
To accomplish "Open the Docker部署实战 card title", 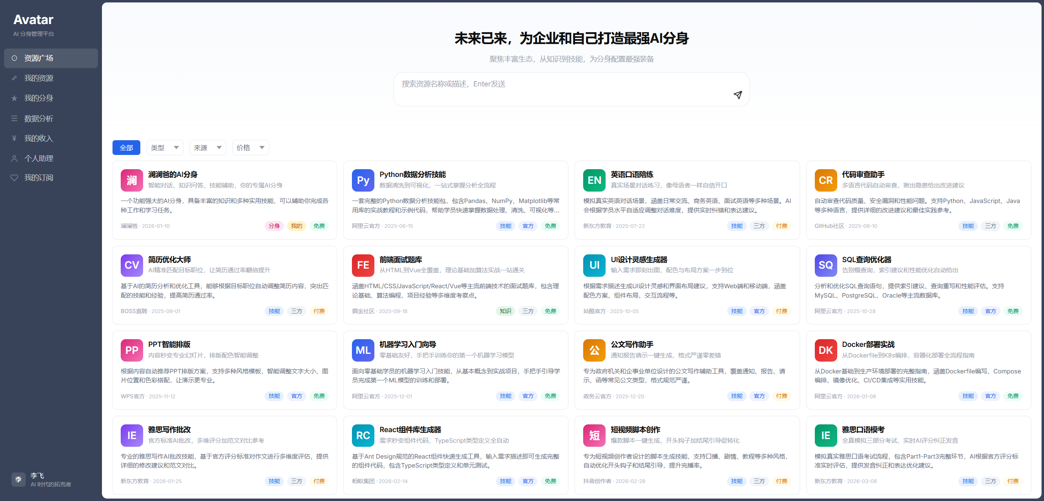I will [x=868, y=345].
